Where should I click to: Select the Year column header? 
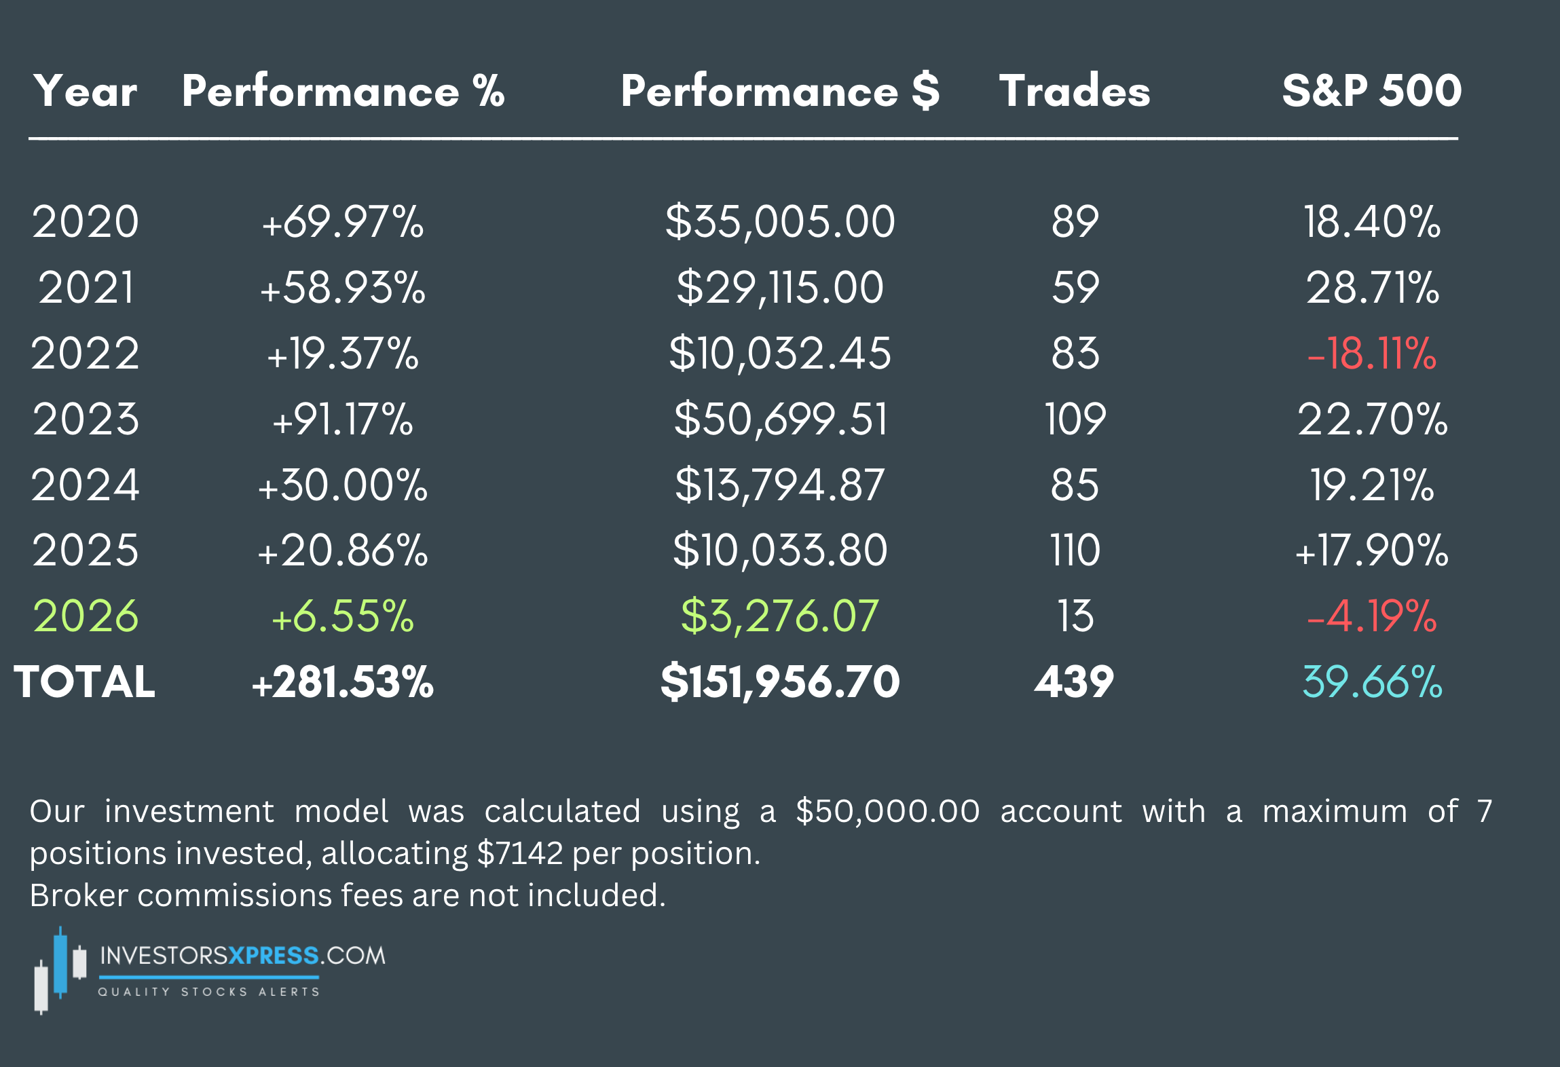point(86,91)
